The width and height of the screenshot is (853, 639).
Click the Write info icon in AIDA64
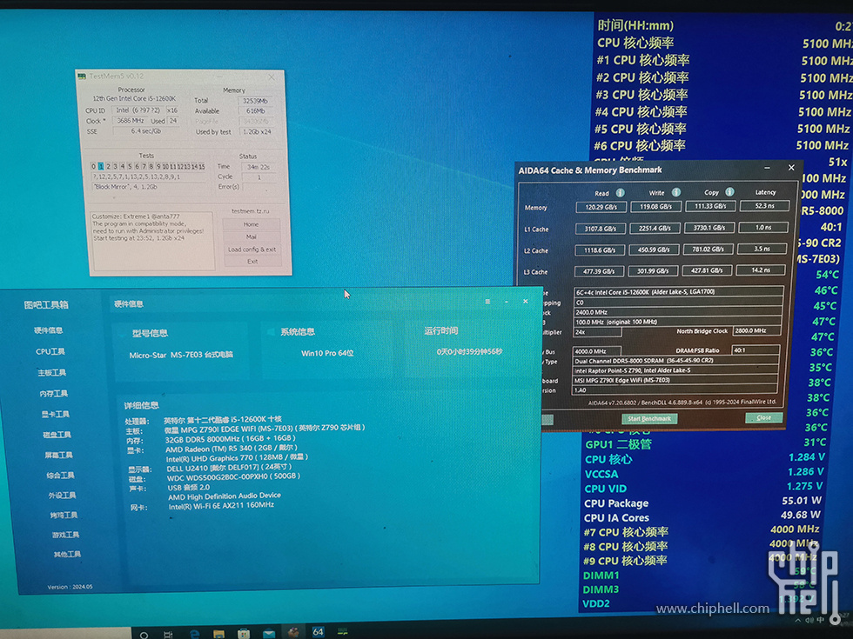[676, 192]
